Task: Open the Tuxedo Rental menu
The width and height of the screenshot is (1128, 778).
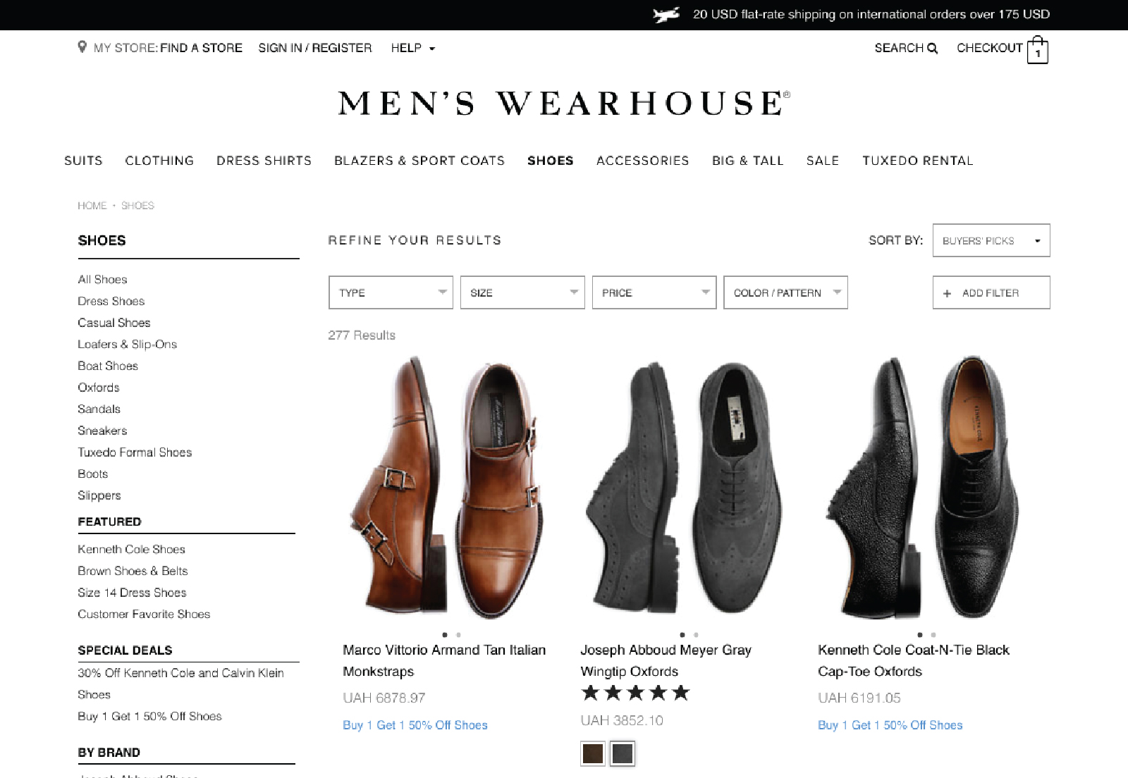Action: tap(918, 161)
